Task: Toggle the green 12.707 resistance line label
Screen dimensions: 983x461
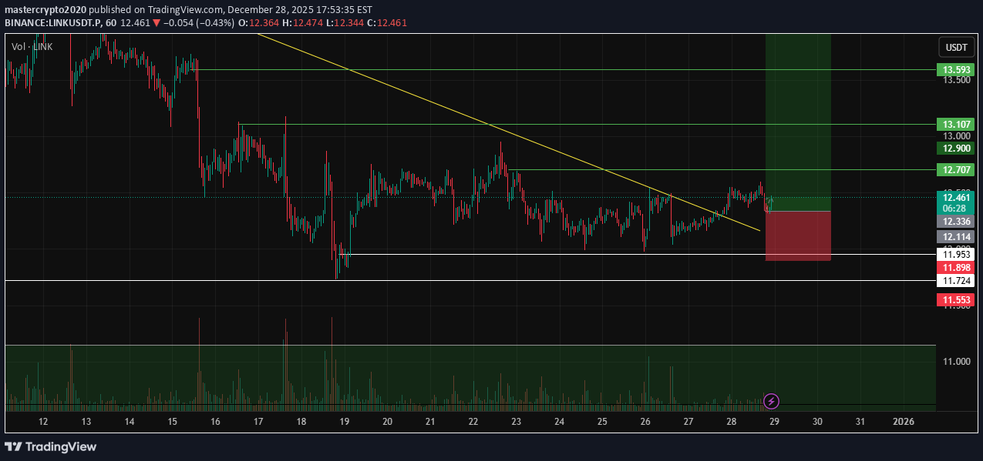Action: pos(955,170)
